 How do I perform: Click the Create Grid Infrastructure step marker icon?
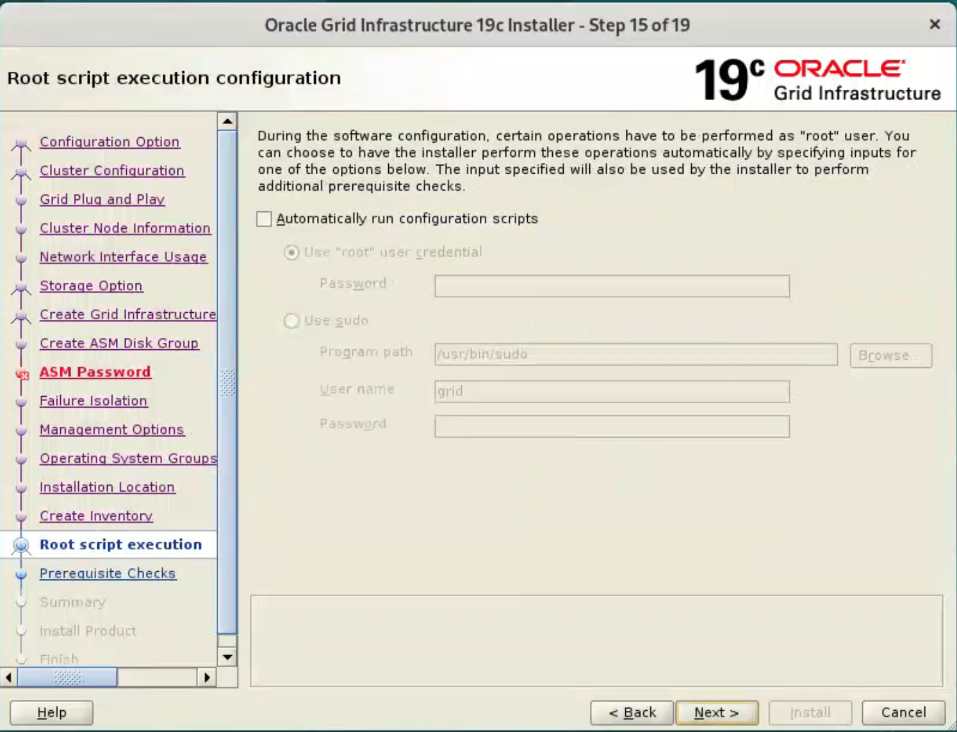[21, 317]
